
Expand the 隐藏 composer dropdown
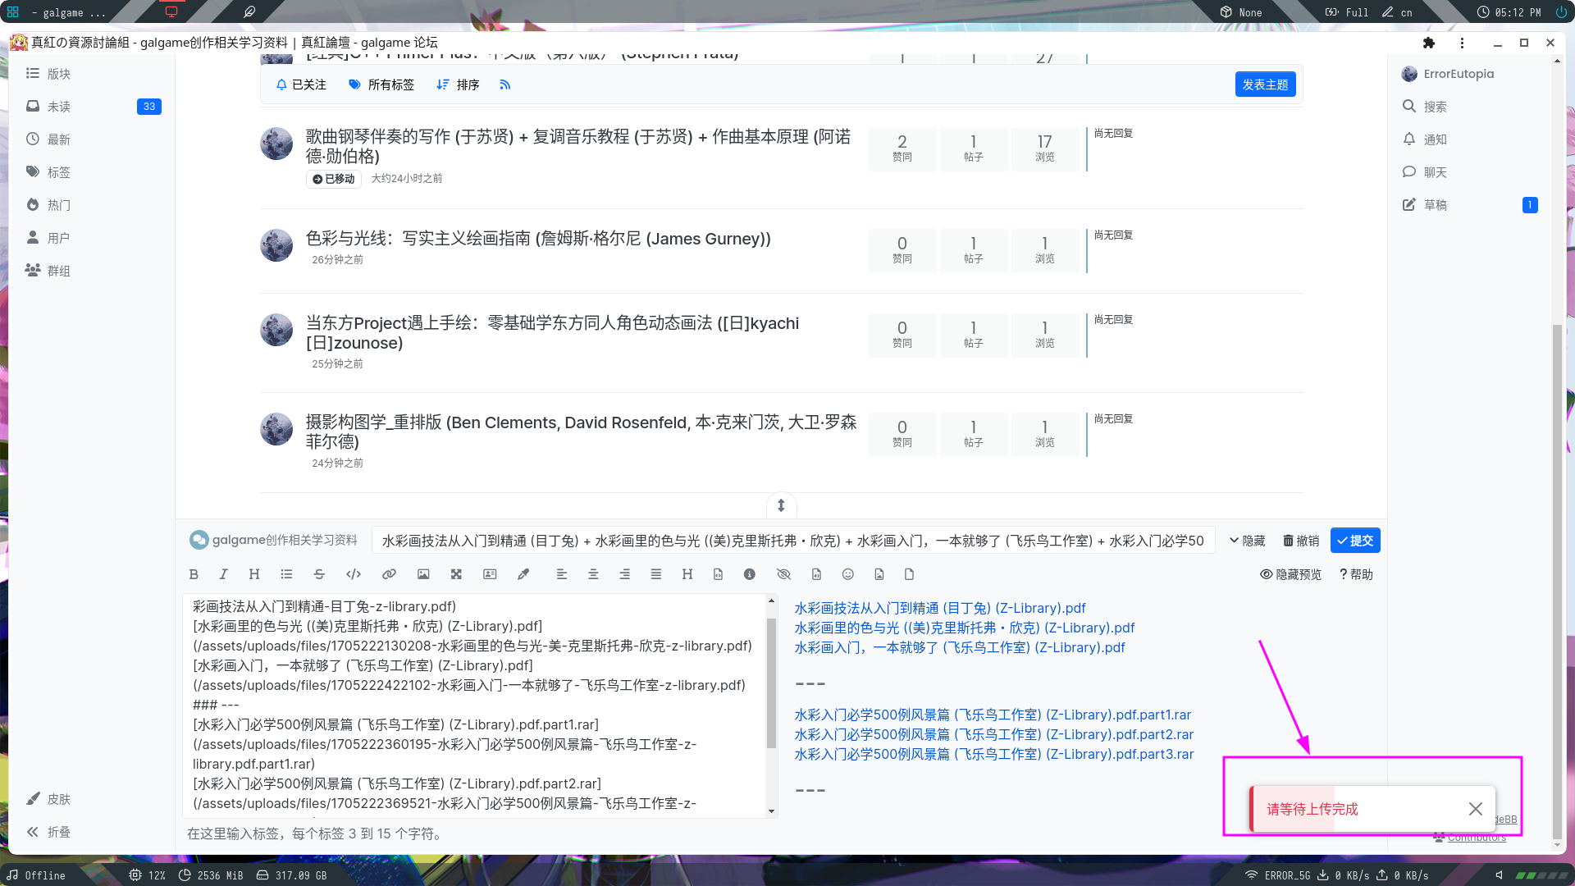pyautogui.click(x=1247, y=541)
